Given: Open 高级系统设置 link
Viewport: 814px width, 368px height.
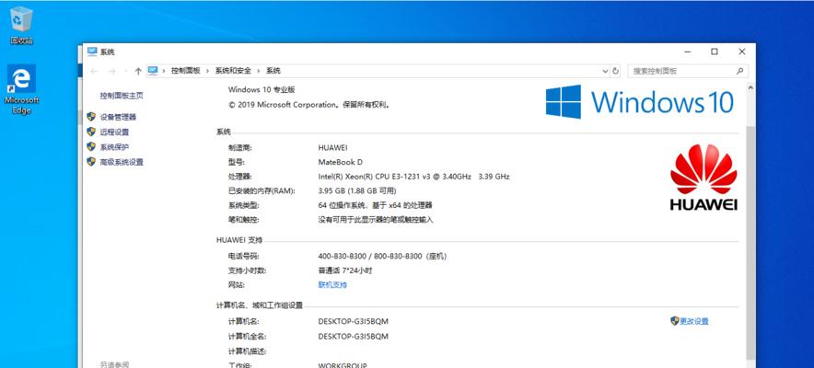Looking at the screenshot, I should tap(122, 162).
